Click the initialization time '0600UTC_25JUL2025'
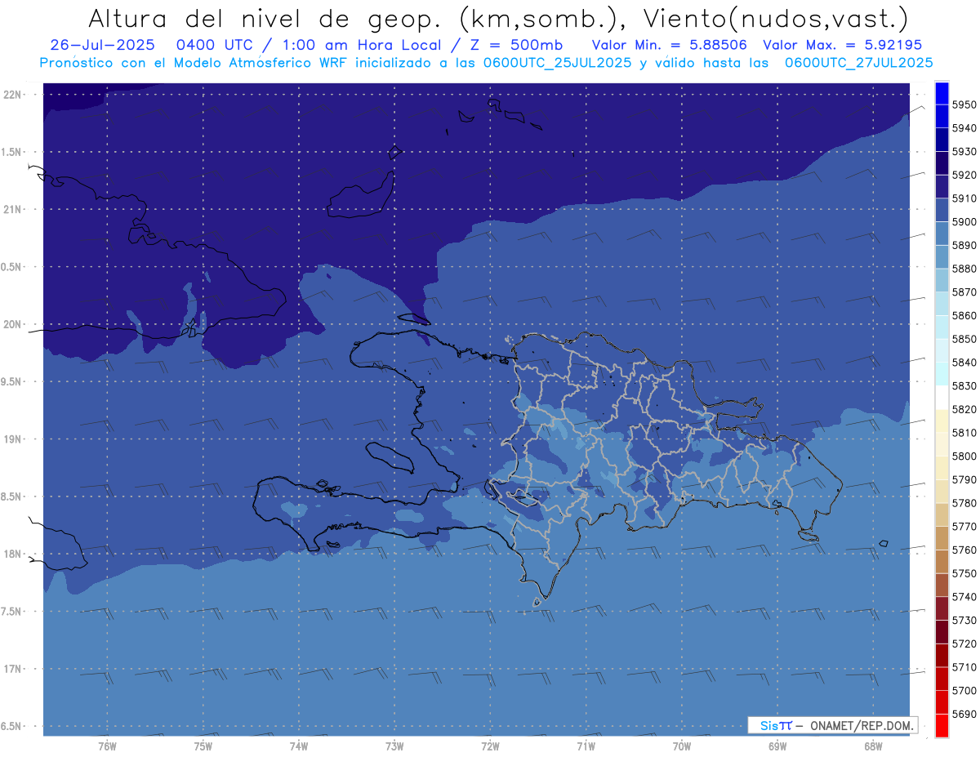The height and width of the screenshot is (757, 980). pyautogui.click(x=559, y=62)
